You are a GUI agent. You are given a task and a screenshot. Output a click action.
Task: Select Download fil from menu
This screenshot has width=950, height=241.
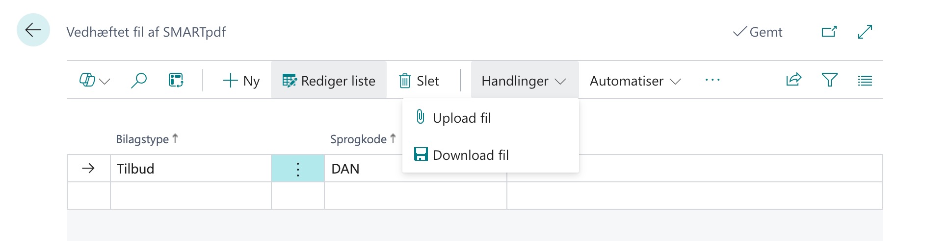pyautogui.click(x=470, y=155)
